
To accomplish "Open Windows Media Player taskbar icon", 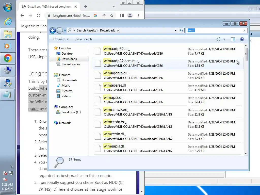I will 8,46.
